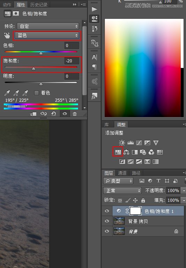Collapse panels with double-arrow icon
Viewport: 186px width, 268px height.
(75, 4)
